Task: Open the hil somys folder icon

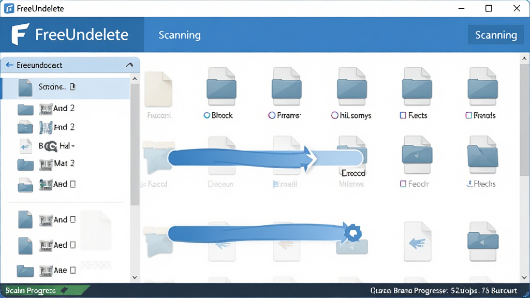Action: [352, 86]
